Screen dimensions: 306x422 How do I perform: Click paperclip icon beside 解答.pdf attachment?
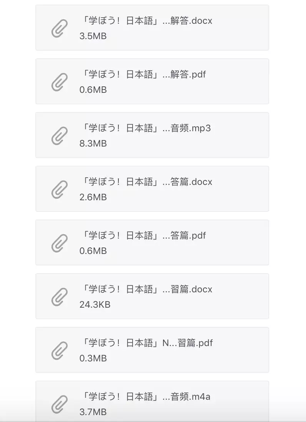tap(59, 82)
